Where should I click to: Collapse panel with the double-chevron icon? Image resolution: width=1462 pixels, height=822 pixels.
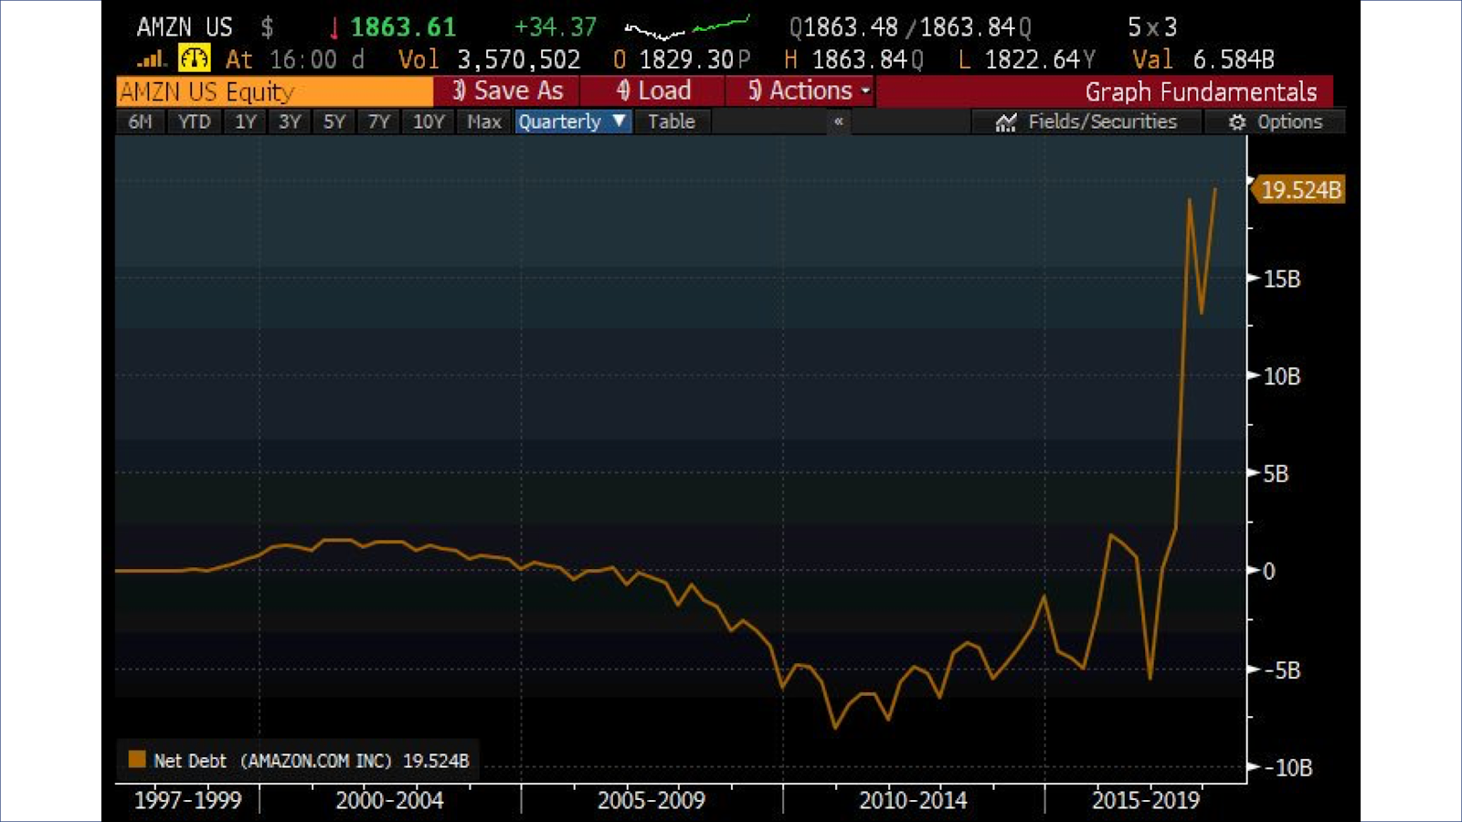(838, 121)
